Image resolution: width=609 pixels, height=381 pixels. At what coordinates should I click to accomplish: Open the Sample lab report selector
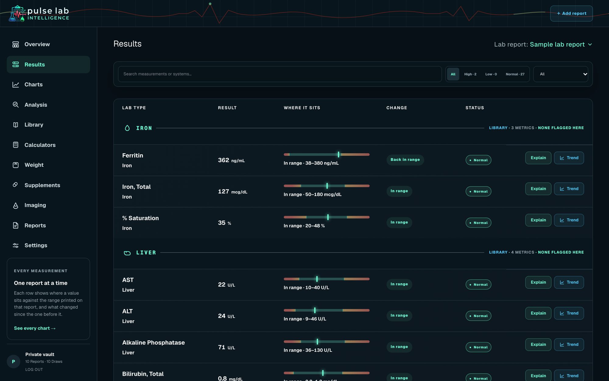561,45
